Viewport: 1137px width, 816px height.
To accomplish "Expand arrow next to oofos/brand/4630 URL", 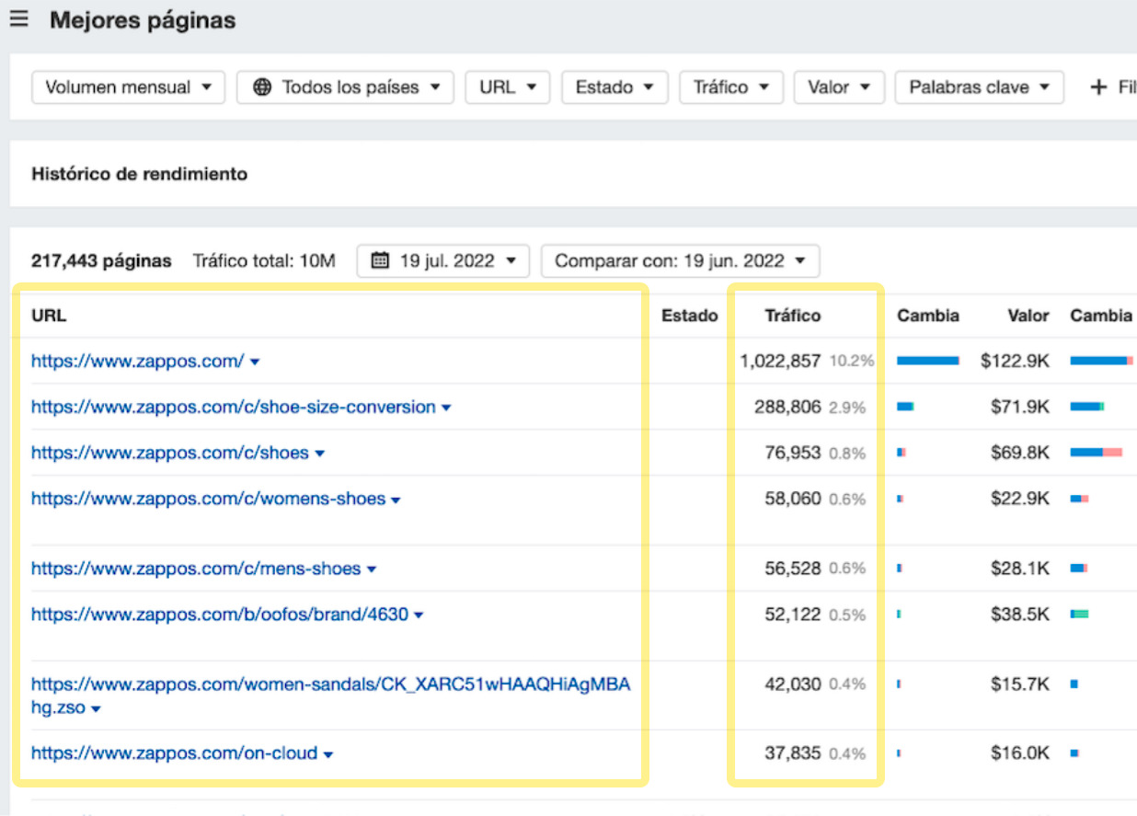I will coord(419,615).
